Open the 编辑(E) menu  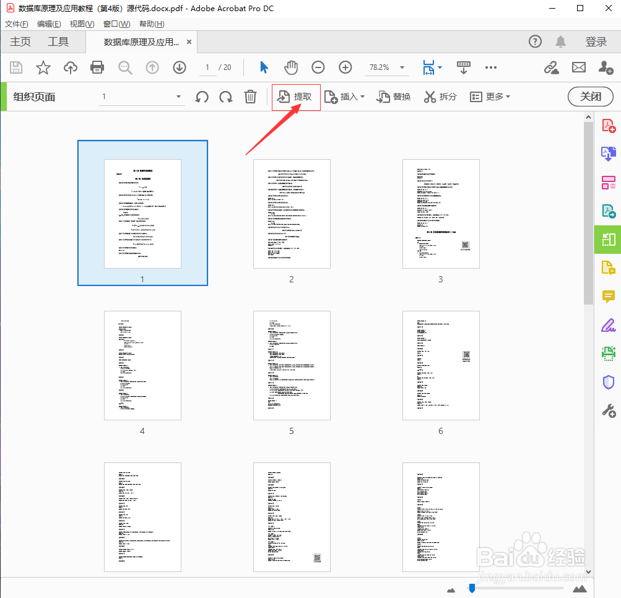(49, 24)
